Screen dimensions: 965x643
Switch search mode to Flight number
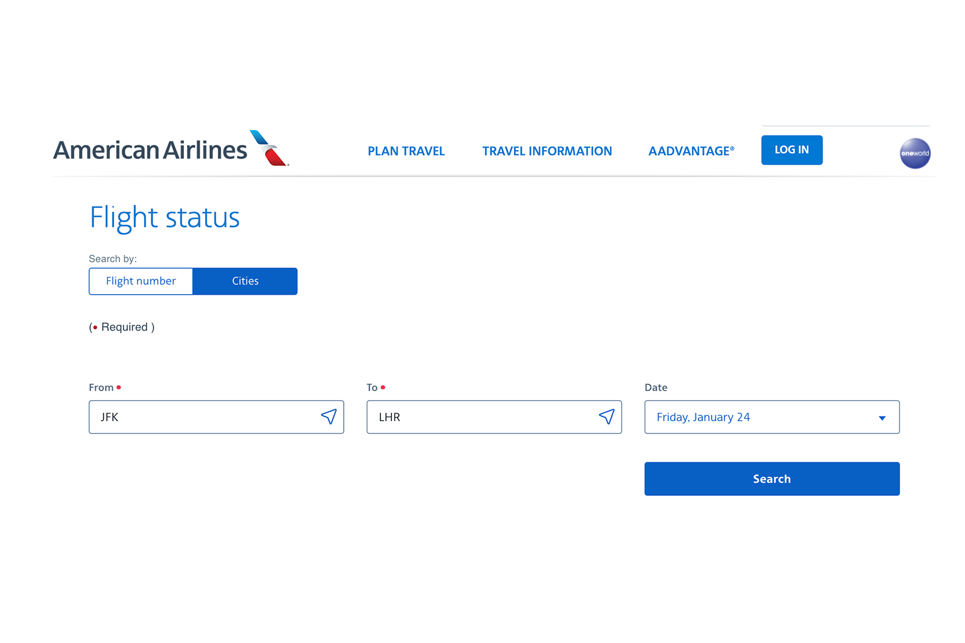141,281
